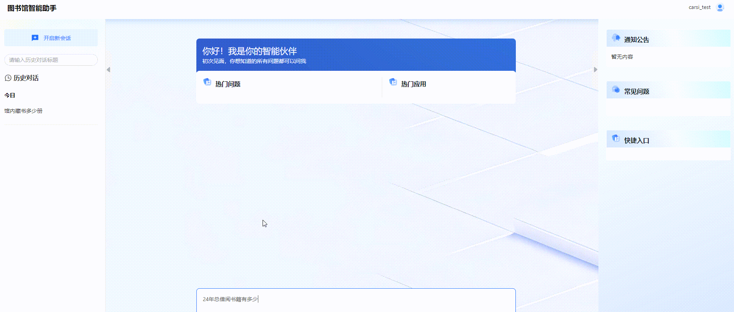
Task: Click the 热门应用 section icon
Action: (x=393, y=82)
